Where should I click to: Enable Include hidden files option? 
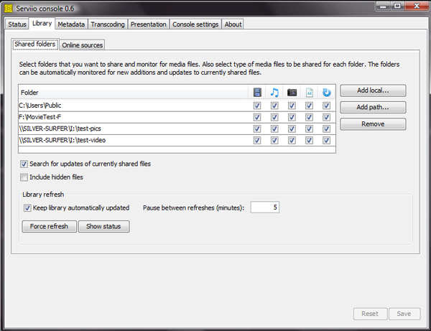[25, 177]
